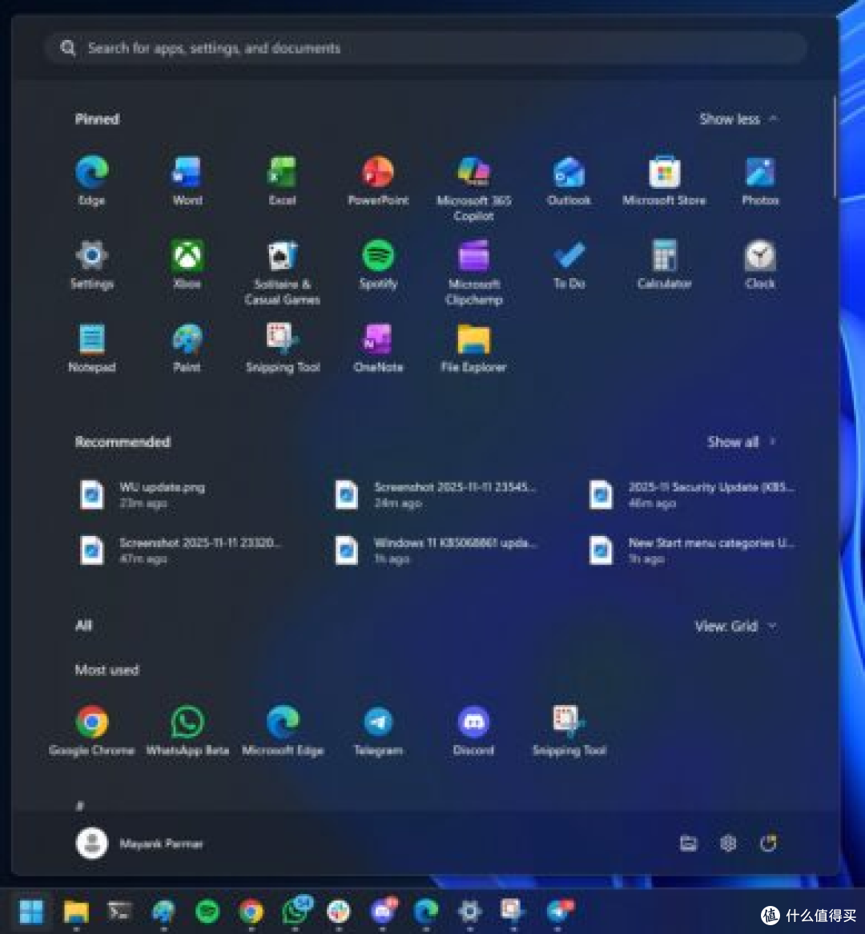The image size is (865, 934).
Task: Open Excel from the pinned section
Action: pyautogui.click(x=283, y=180)
